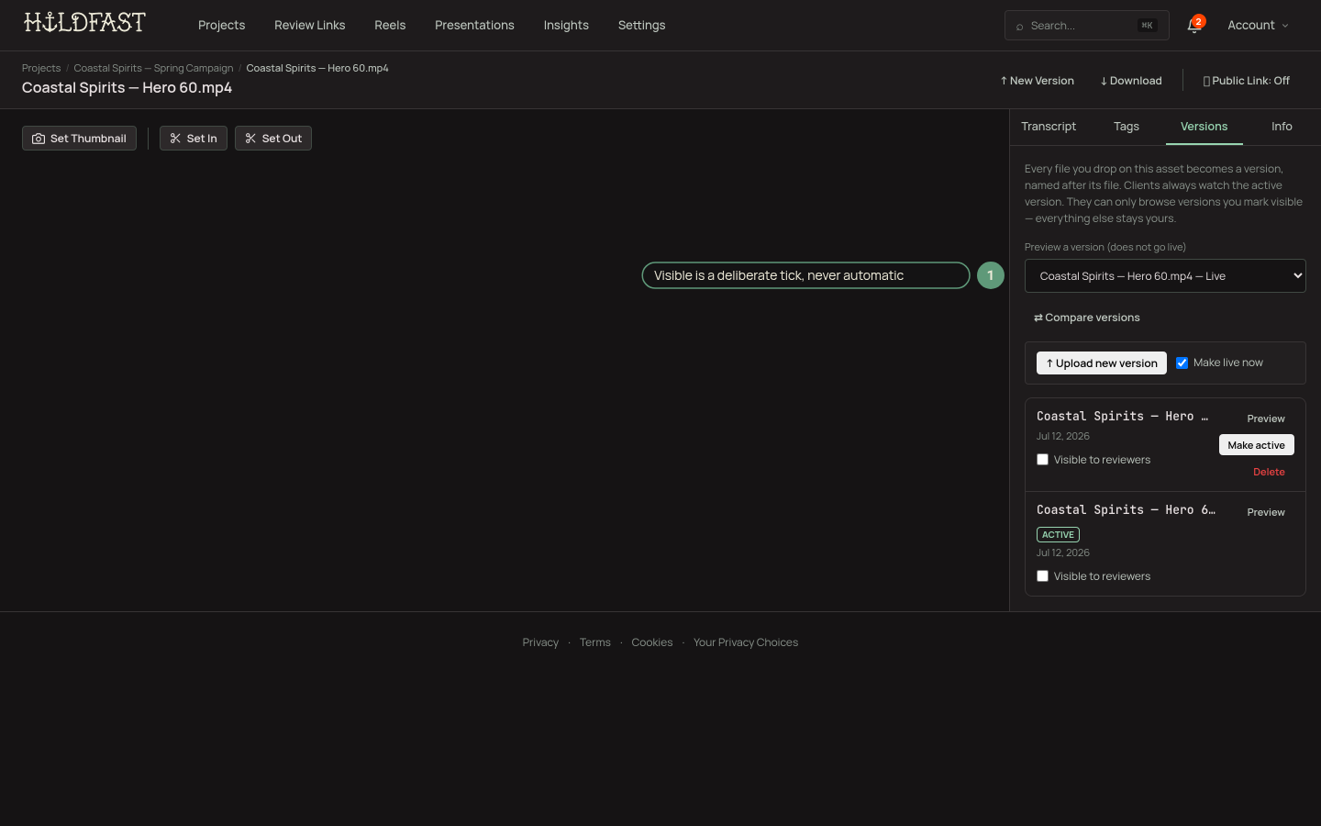The image size is (1321, 826).
Task: Uncheck Make live now checkbox
Action: pos(1182,363)
